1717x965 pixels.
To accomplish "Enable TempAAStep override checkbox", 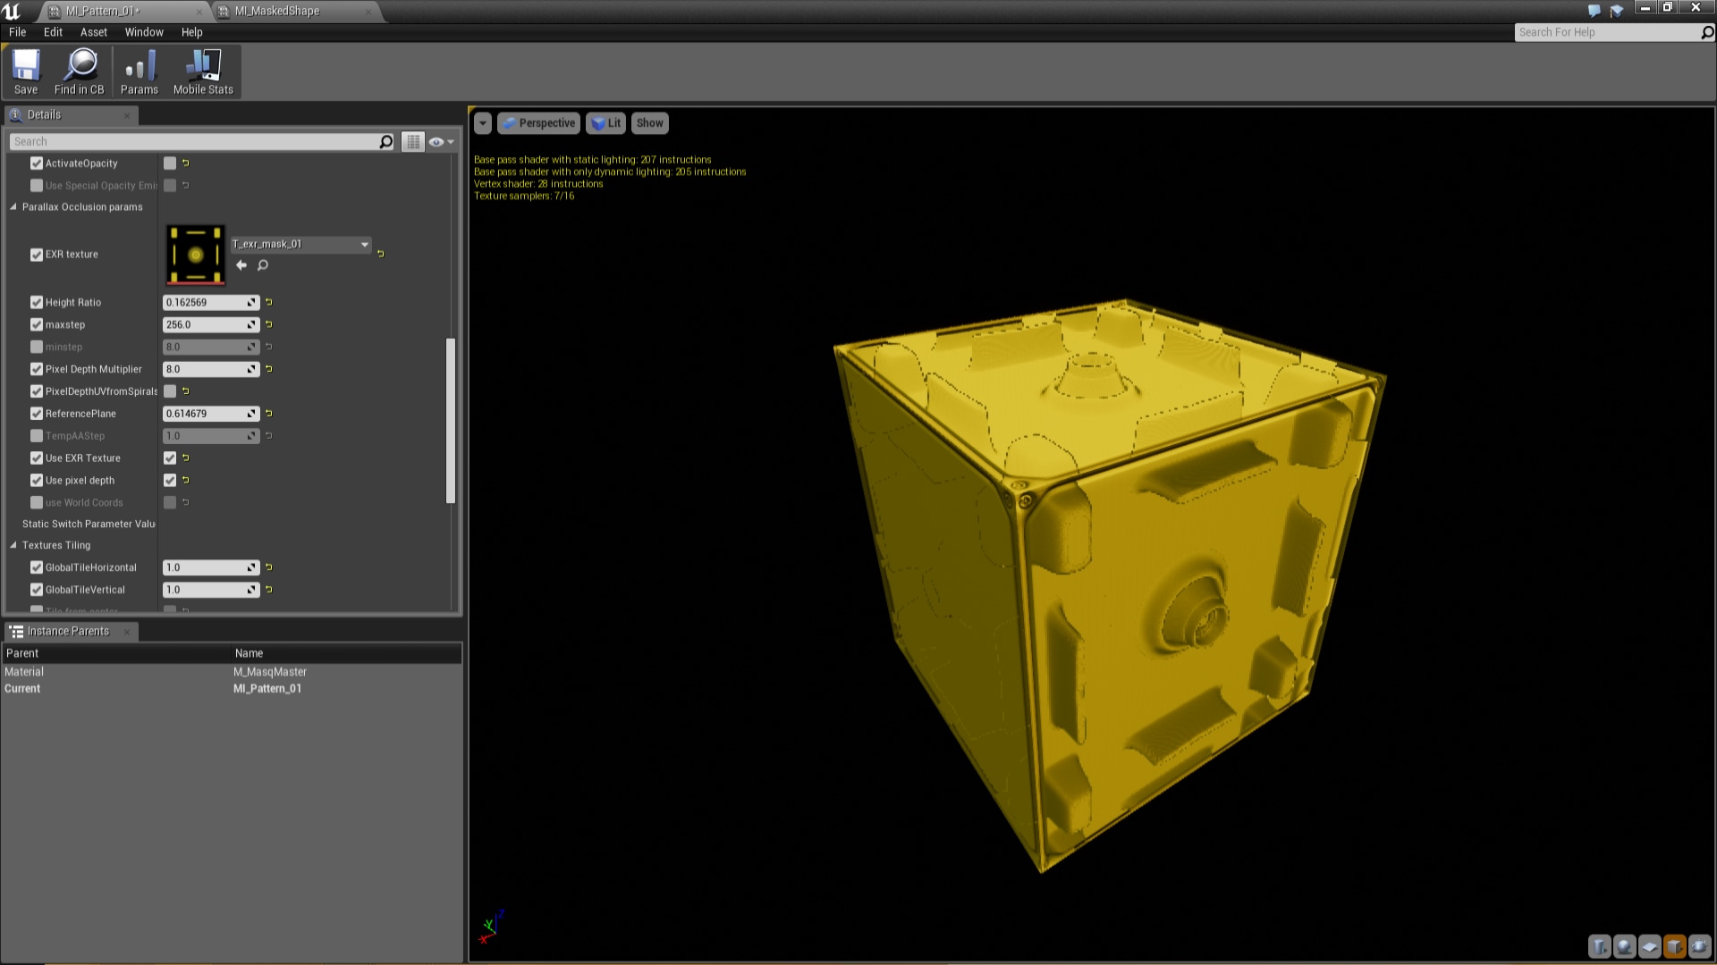I will click(37, 436).
